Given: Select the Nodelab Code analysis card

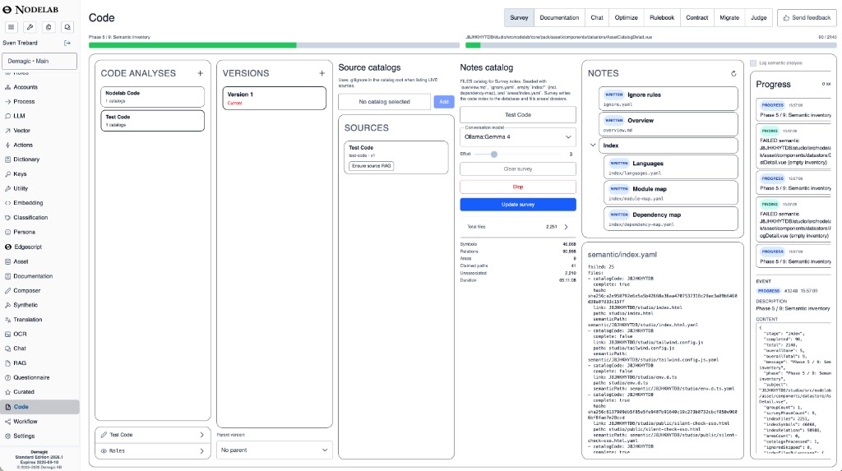Looking at the screenshot, I should tap(152, 97).
